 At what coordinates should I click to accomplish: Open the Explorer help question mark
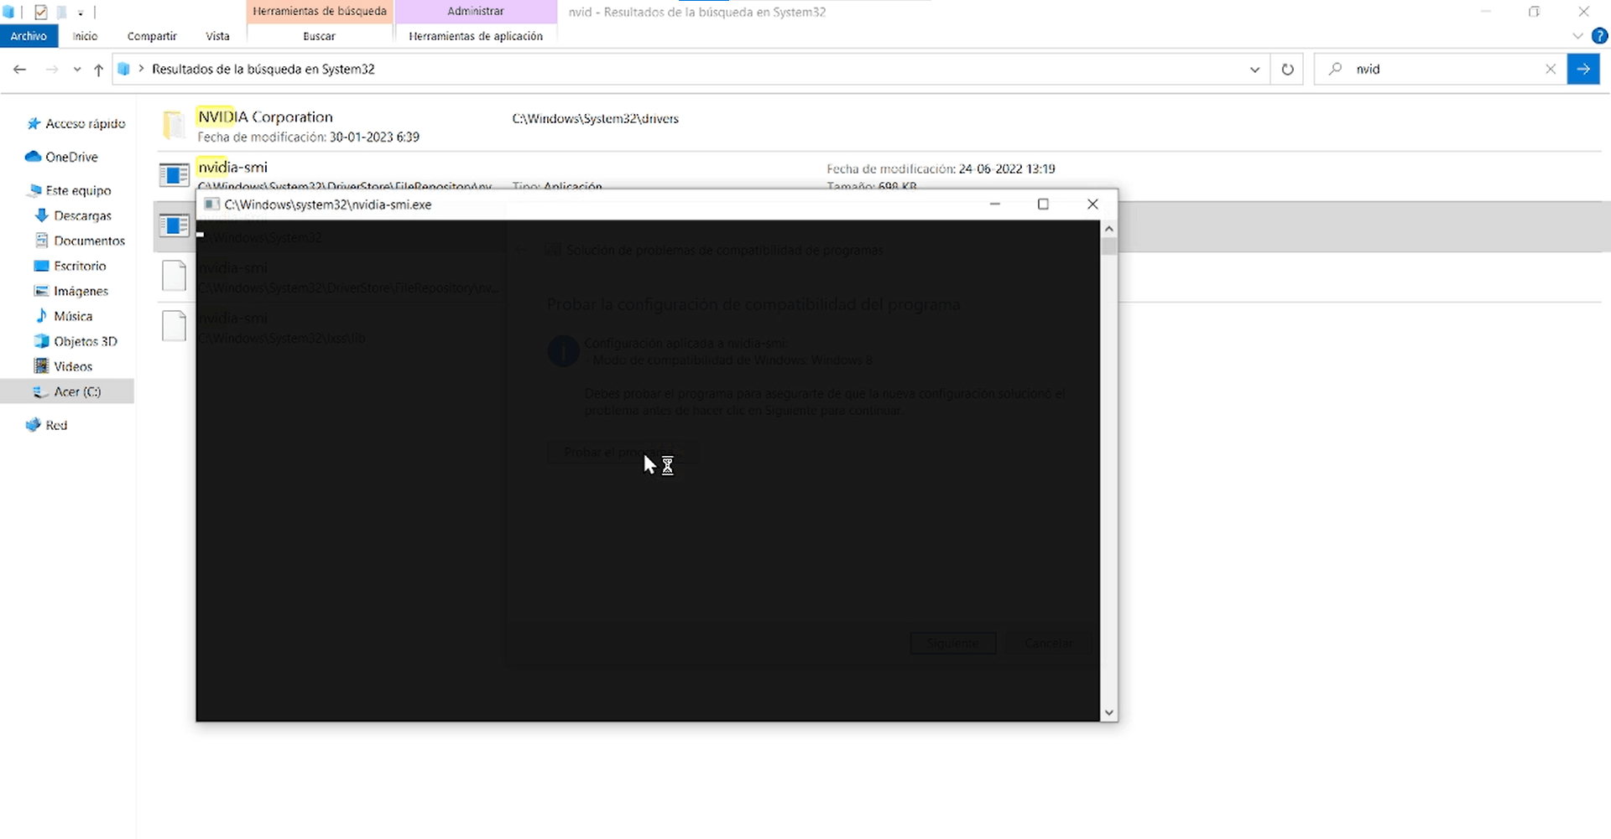[1600, 36]
